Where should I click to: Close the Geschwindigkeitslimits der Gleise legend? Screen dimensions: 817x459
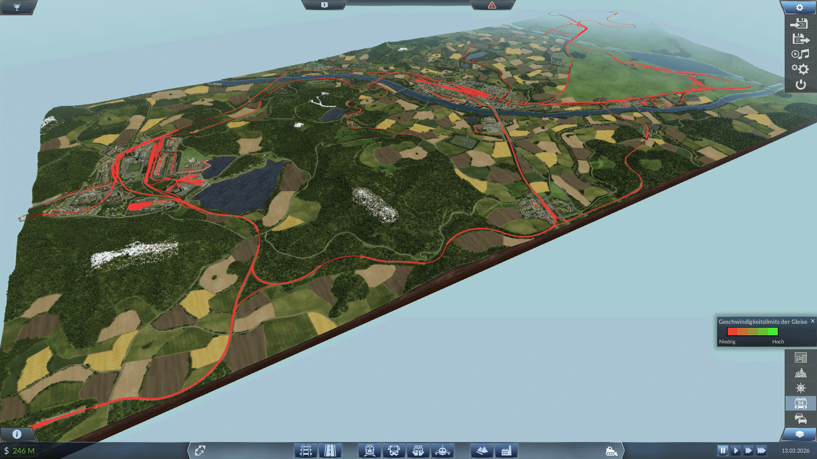pos(812,321)
